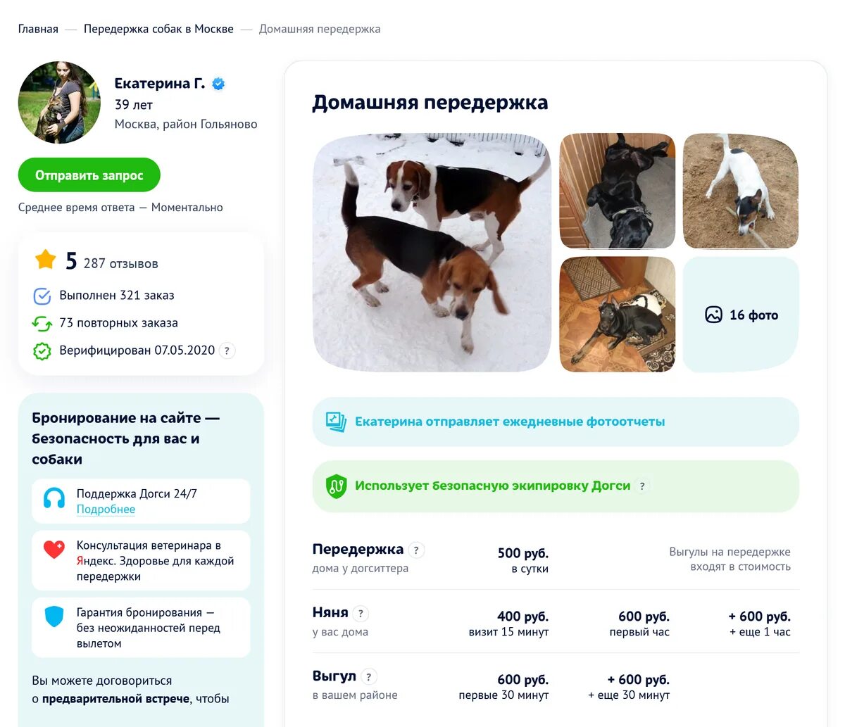Open question mark next to Няня
845x727 pixels.
(361, 614)
